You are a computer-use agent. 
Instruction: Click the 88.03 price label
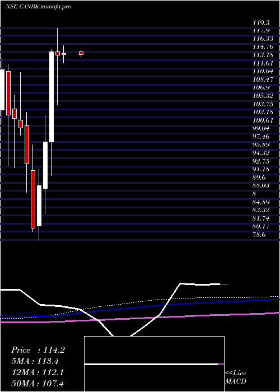(262, 186)
